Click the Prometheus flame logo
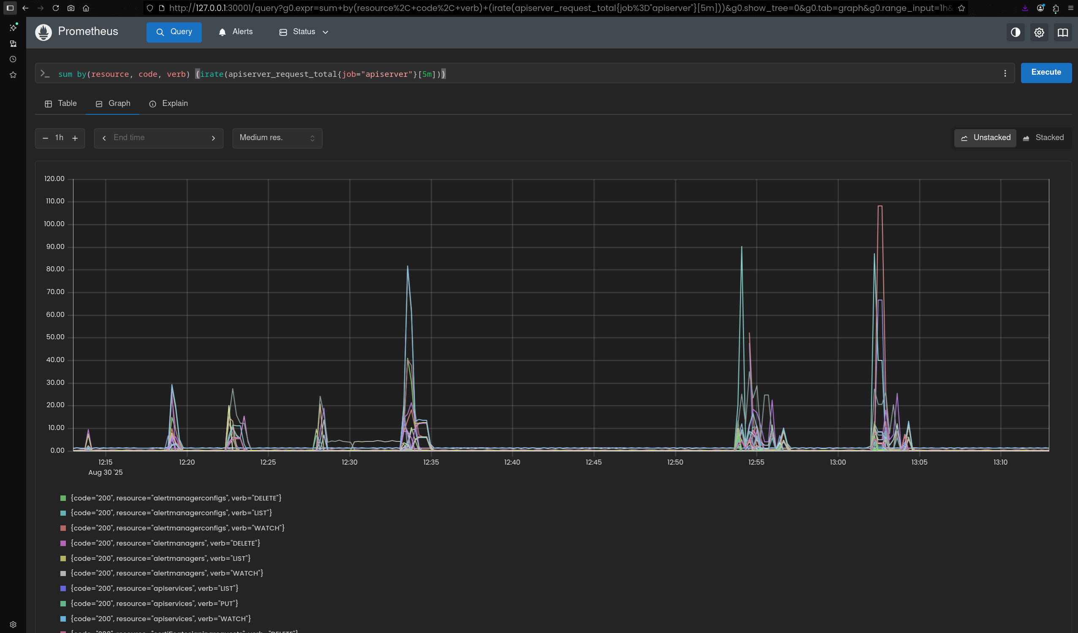 click(x=43, y=32)
